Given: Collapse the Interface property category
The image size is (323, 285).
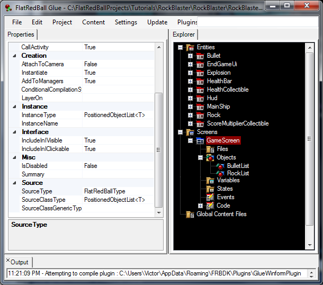Looking at the screenshot, I should tap(14, 132).
